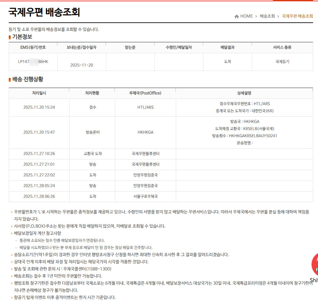Click the 서울구로우체국 post office entry

coord(145,196)
